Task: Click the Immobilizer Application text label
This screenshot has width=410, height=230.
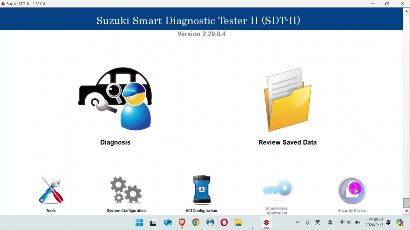Action: (277, 211)
